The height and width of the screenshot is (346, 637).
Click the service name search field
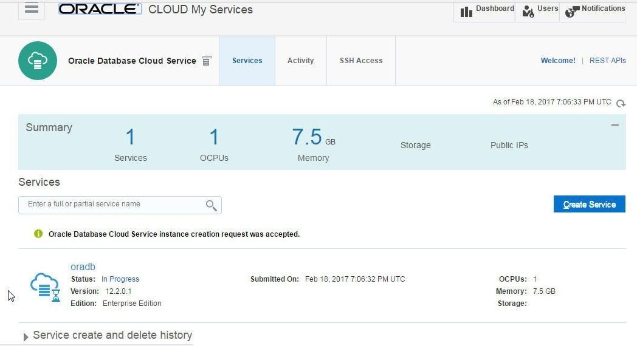click(x=120, y=205)
